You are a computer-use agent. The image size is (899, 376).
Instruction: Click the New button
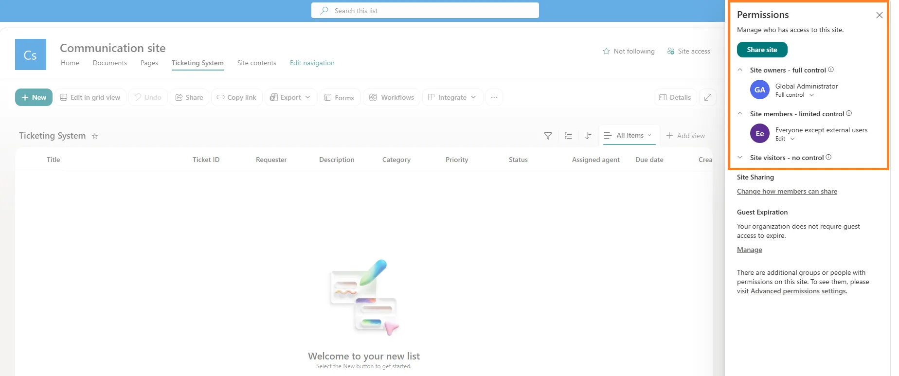coord(34,97)
